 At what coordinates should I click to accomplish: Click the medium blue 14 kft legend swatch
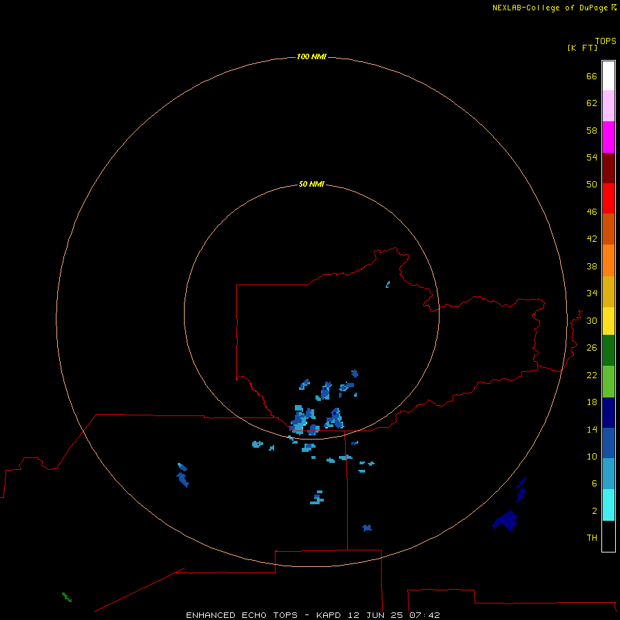[608, 443]
